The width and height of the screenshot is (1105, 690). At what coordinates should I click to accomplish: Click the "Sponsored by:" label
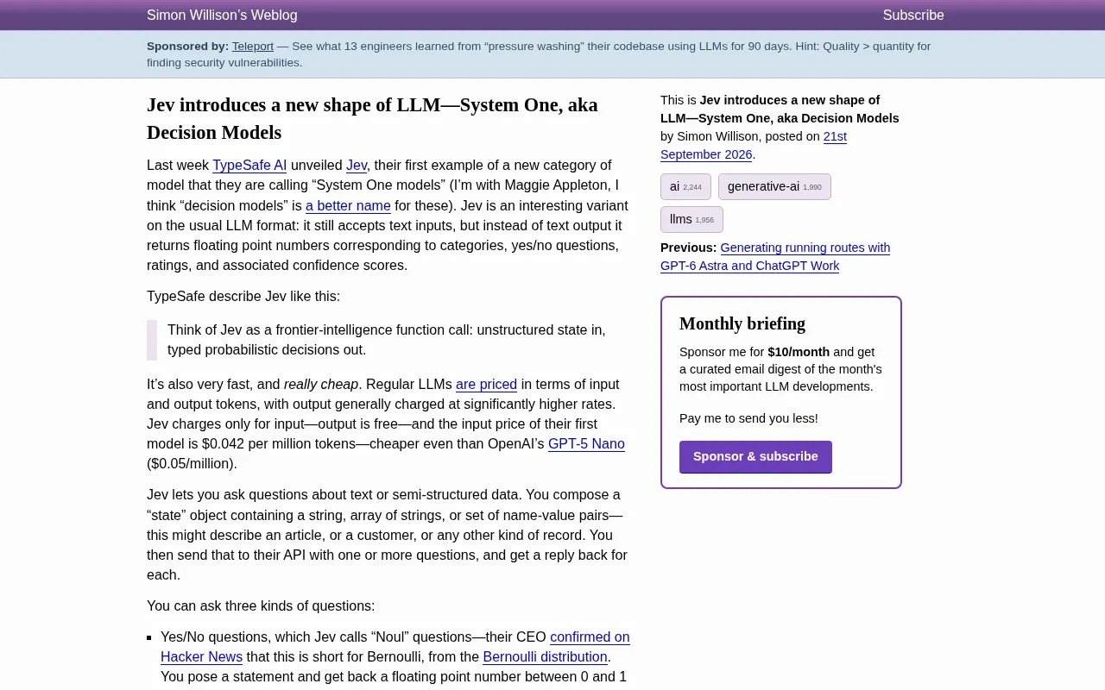[187, 47]
